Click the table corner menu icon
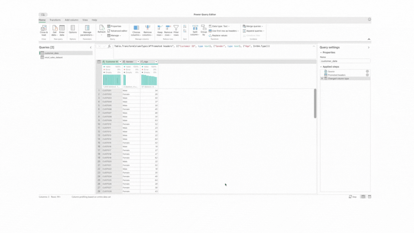Viewport: 414px width, 233px height. pyautogui.click(x=99, y=62)
